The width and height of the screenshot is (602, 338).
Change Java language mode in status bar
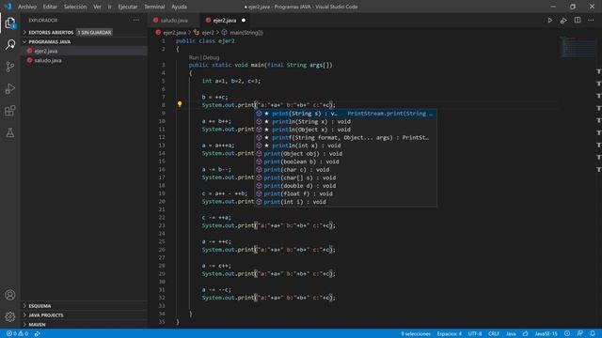pyautogui.click(x=511, y=333)
